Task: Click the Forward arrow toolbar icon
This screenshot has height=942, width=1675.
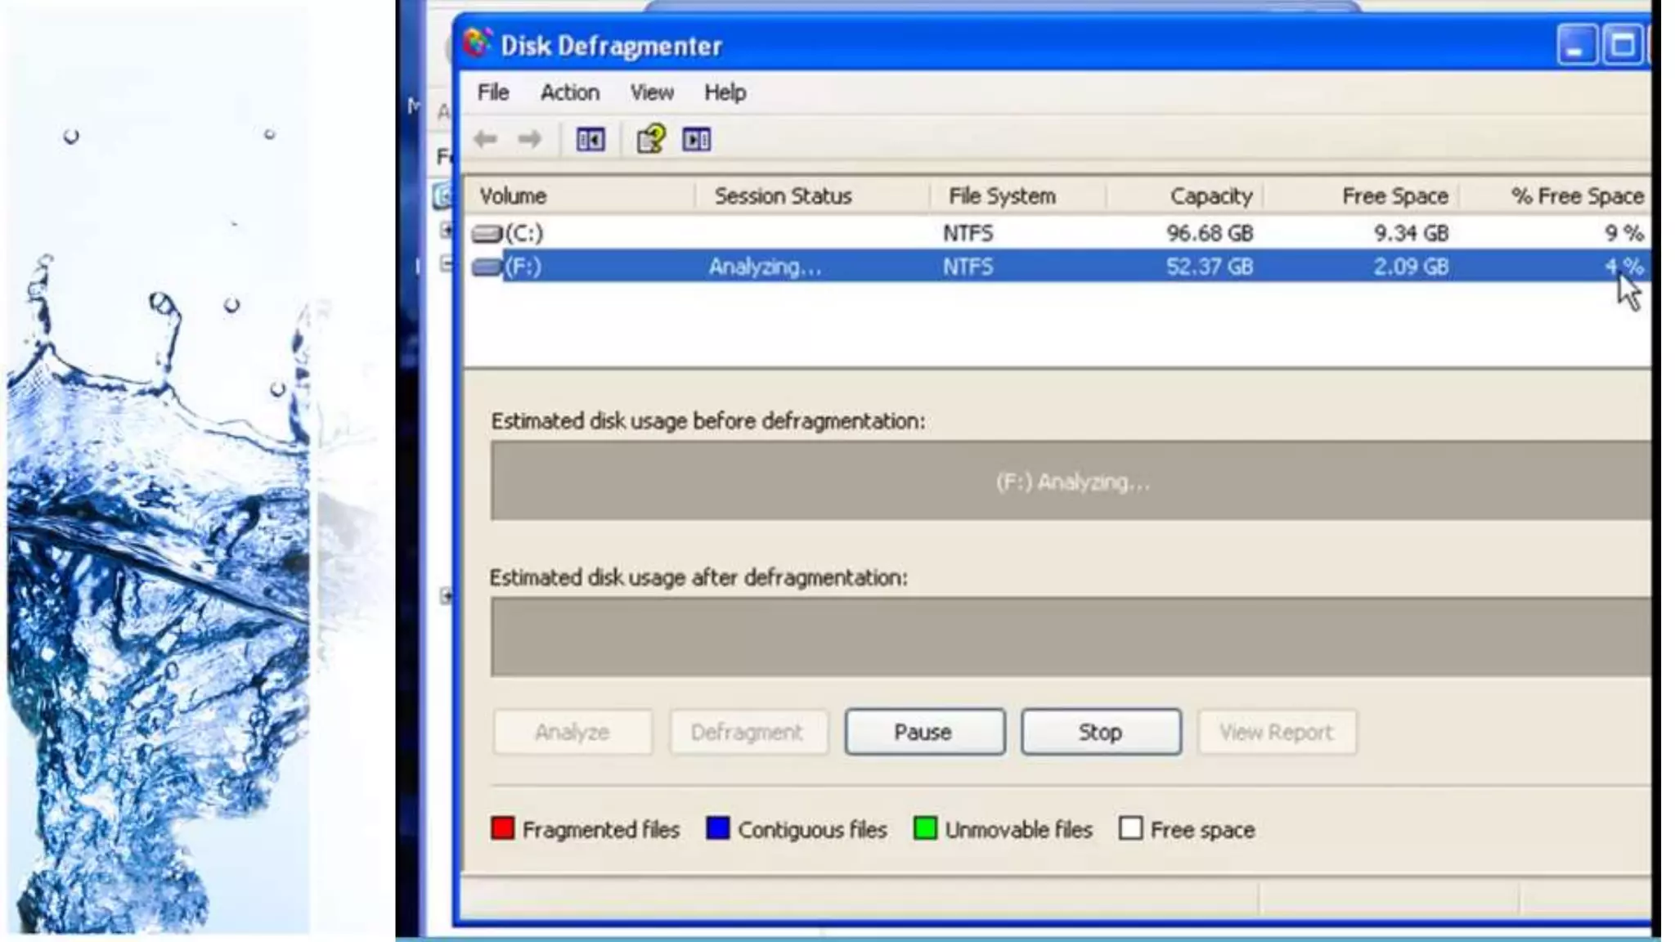Action: 529,139
